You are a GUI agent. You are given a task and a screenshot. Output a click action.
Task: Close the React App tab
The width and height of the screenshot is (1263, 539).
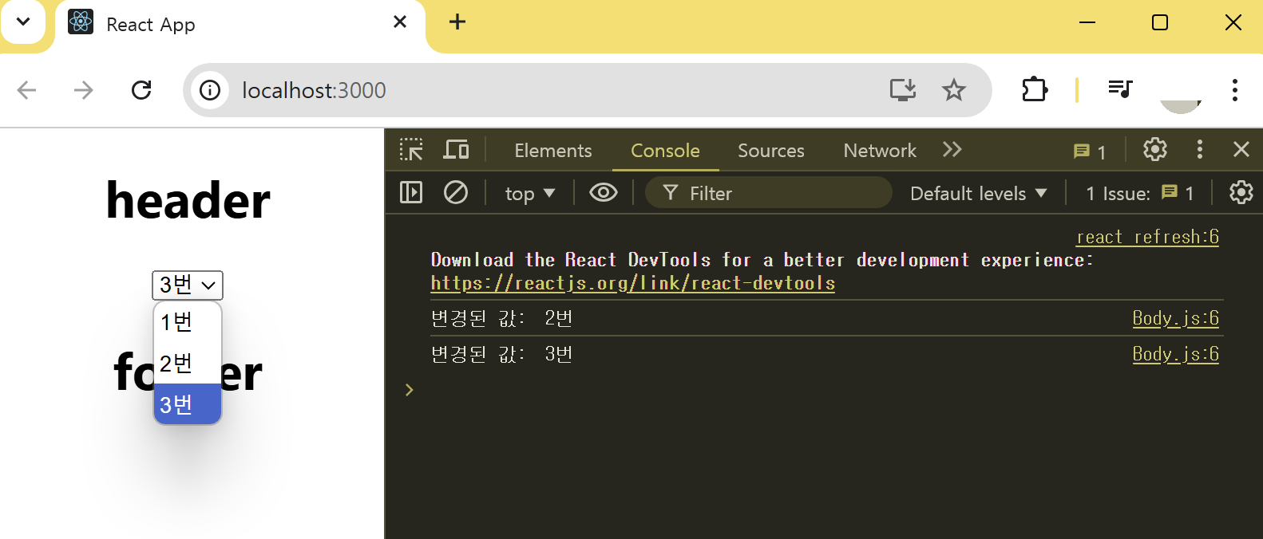point(400,22)
